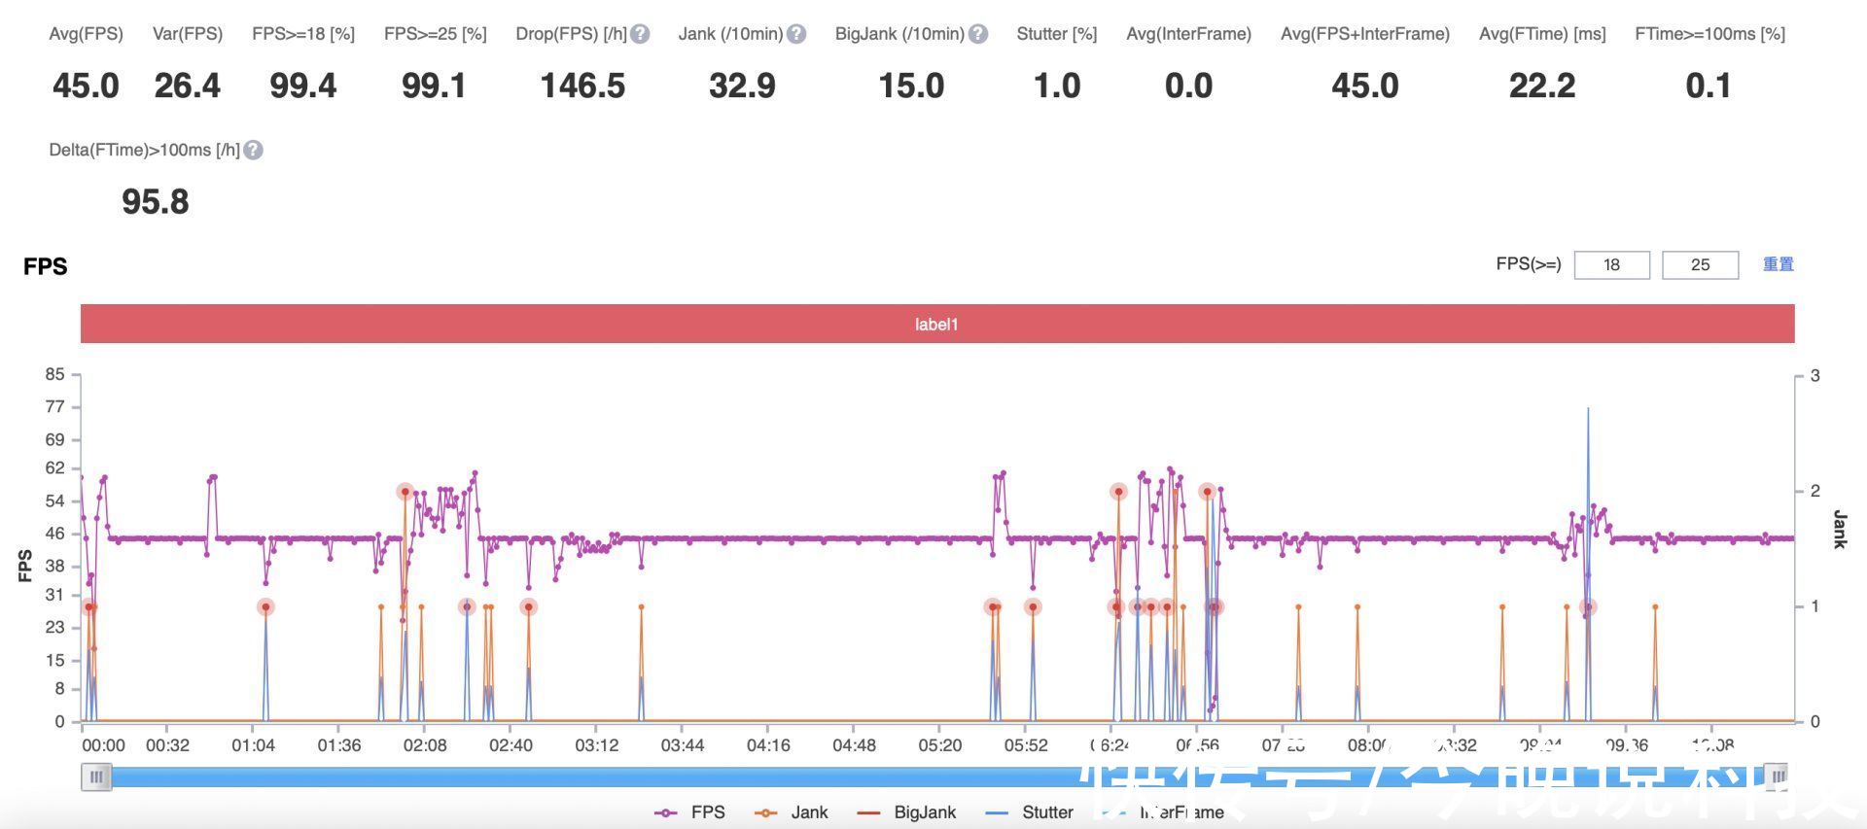Click the Delta(FTime) value 95.8
1867x829 pixels.
[156, 202]
